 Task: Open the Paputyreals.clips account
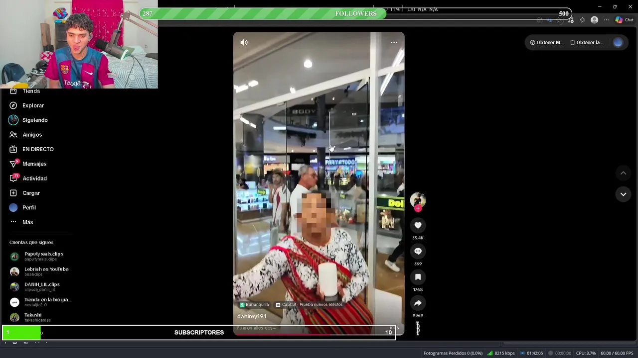[41, 256]
